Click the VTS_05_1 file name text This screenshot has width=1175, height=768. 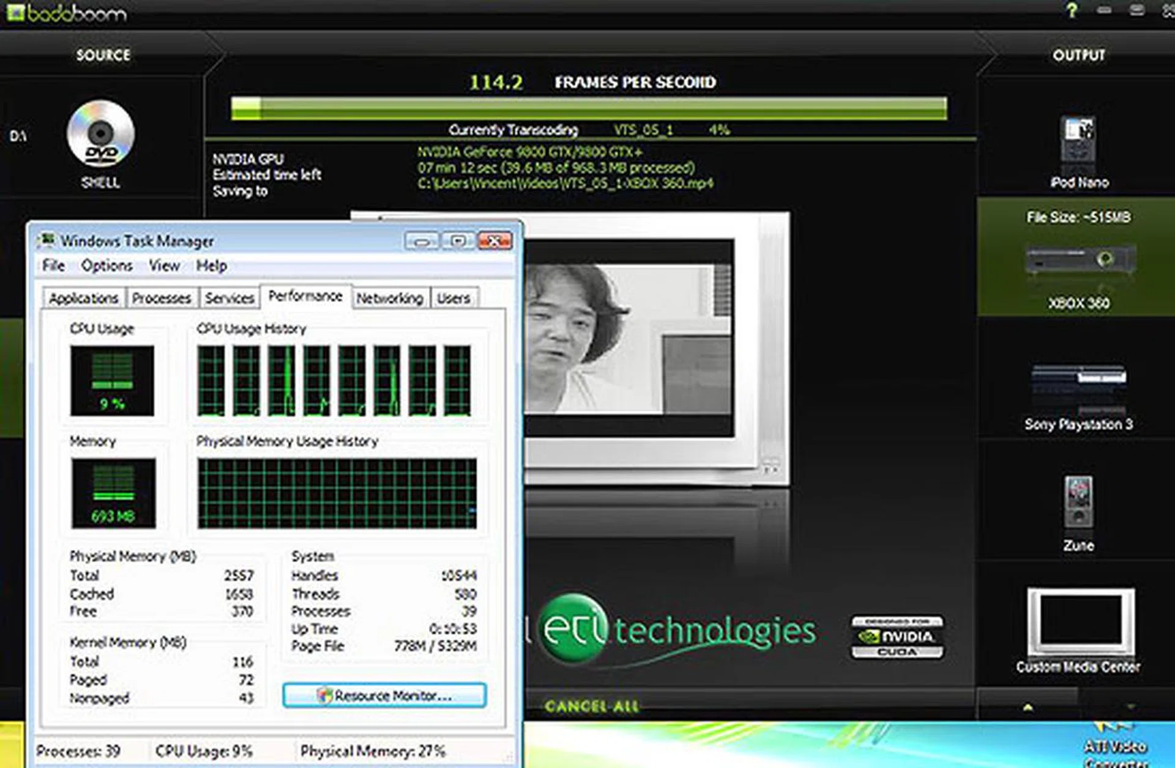point(643,130)
